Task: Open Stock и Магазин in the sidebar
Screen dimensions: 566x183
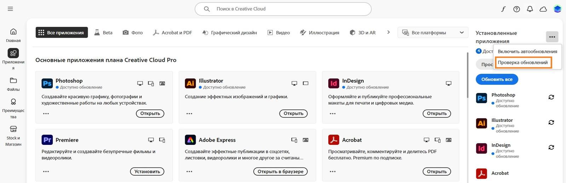Action: (13, 136)
